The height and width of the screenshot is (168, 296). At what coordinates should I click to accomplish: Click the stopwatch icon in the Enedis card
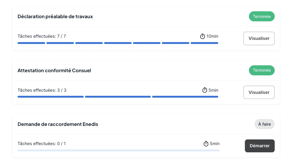[x=206, y=144]
